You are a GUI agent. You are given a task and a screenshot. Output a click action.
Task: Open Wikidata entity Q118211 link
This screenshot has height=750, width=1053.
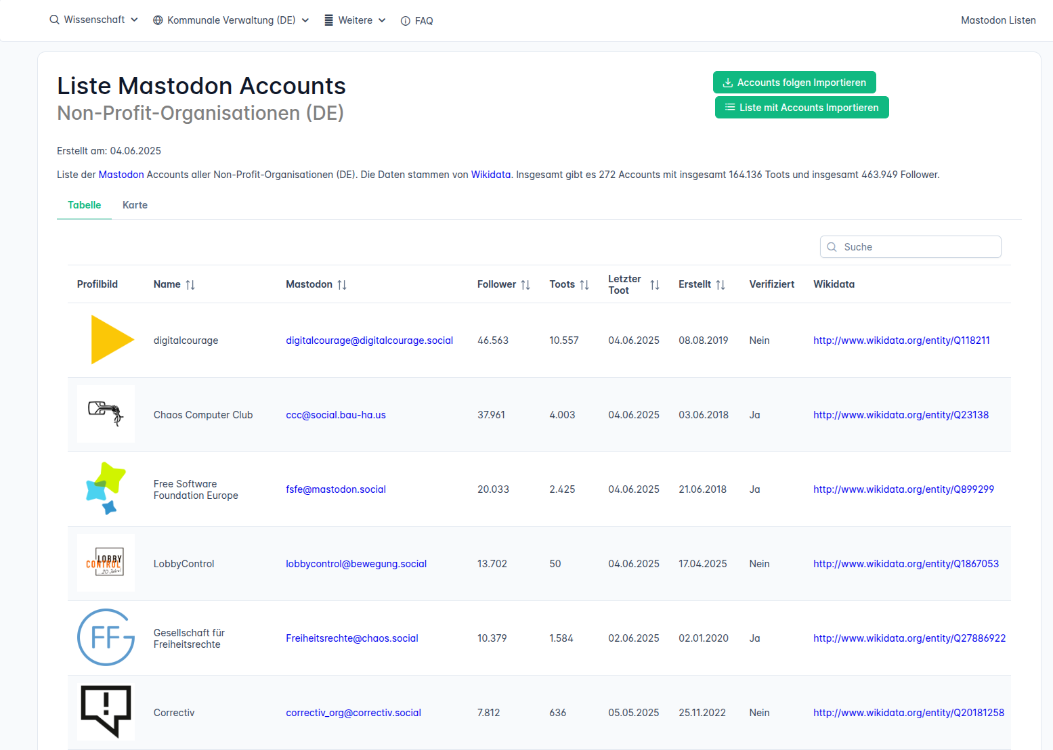(x=901, y=340)
